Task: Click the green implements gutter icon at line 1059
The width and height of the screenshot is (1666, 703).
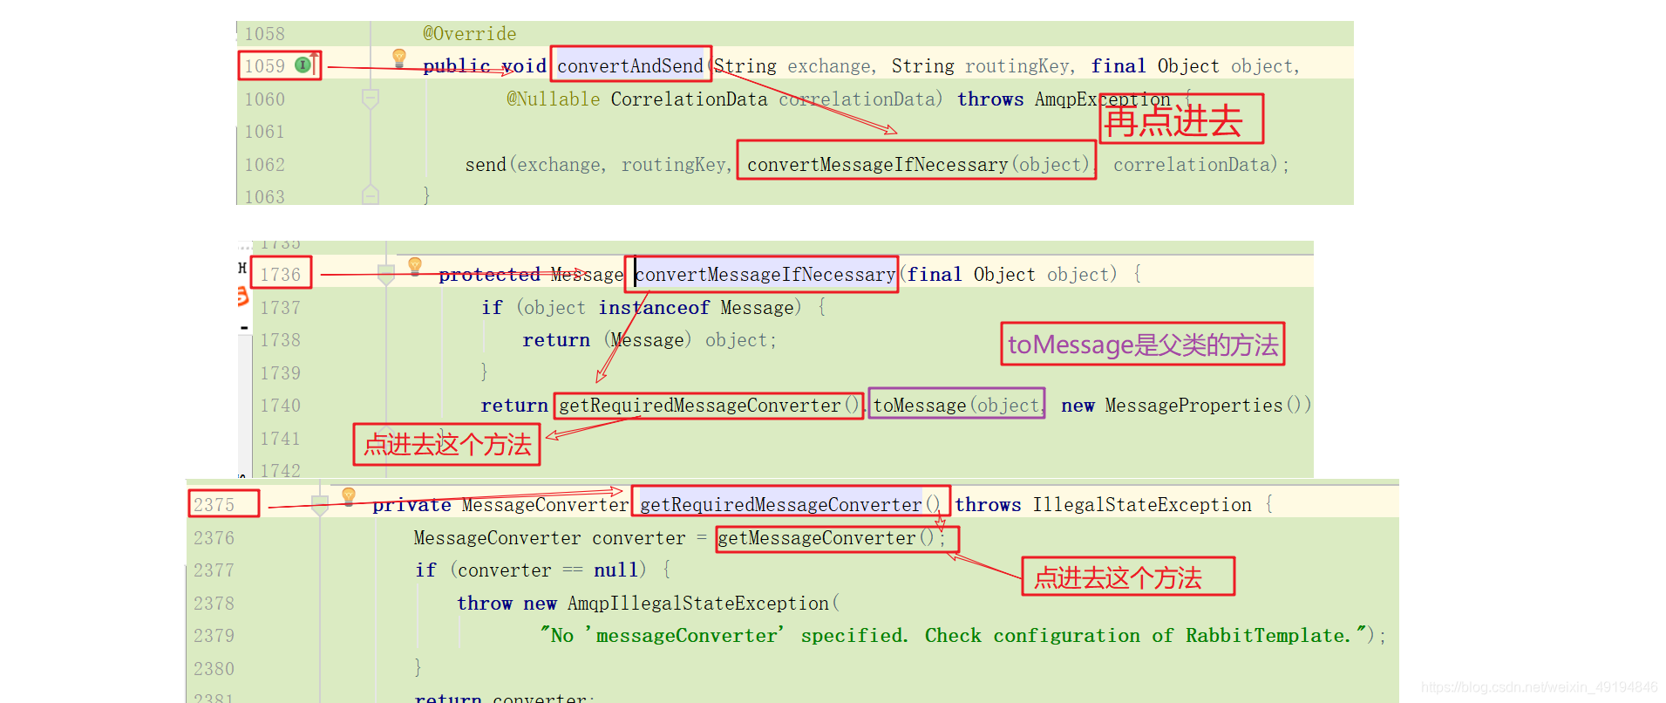Action: coord(303,65)
